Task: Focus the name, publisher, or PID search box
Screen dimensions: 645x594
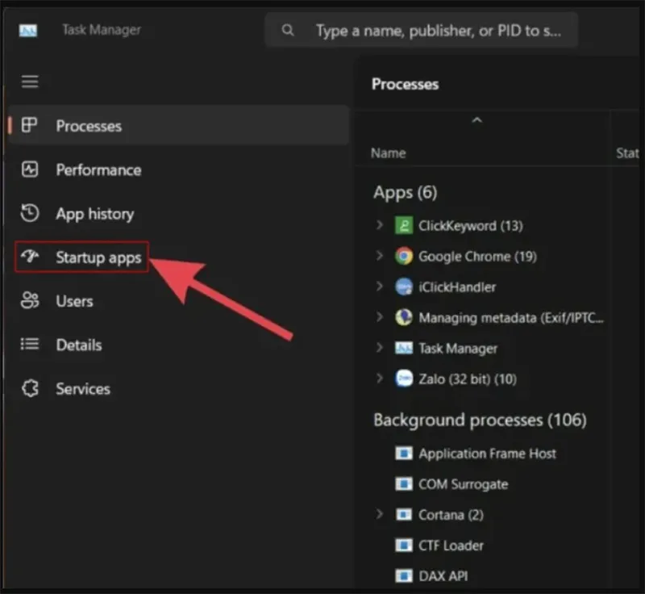Action: point(422,30)
